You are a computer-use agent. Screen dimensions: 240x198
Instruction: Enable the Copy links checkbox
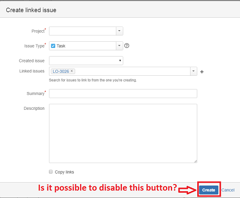click(x=51, y=172)
